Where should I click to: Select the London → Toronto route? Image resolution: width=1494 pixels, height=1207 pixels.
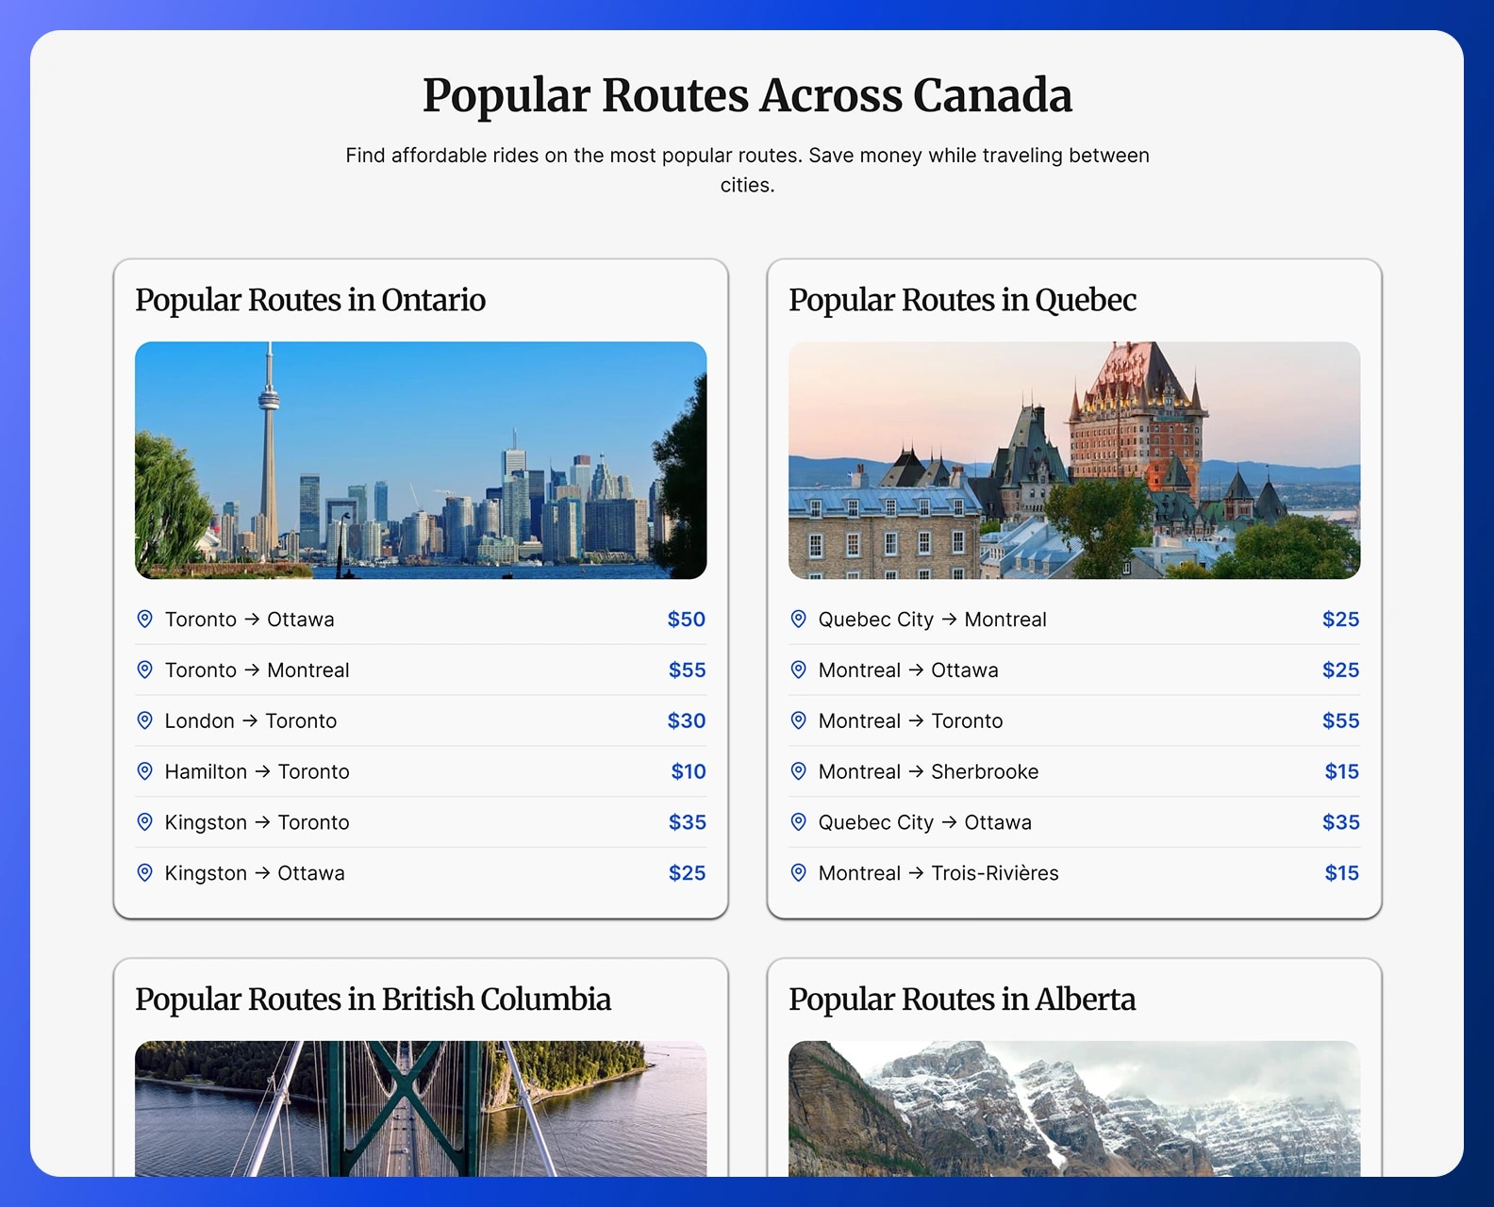(x=421, y=721)
